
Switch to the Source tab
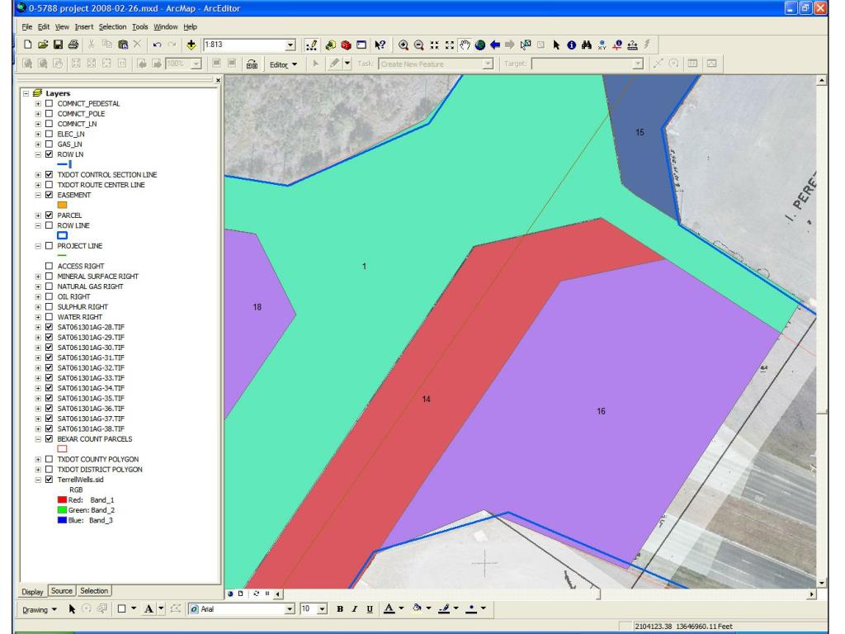click(x=61, y=590)
